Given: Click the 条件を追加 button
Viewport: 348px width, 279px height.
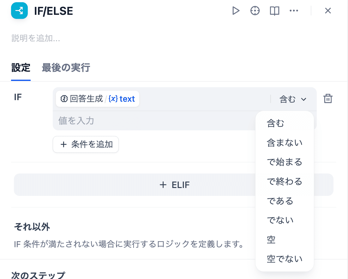Looking at the screenshot, I should pos(86,144).
